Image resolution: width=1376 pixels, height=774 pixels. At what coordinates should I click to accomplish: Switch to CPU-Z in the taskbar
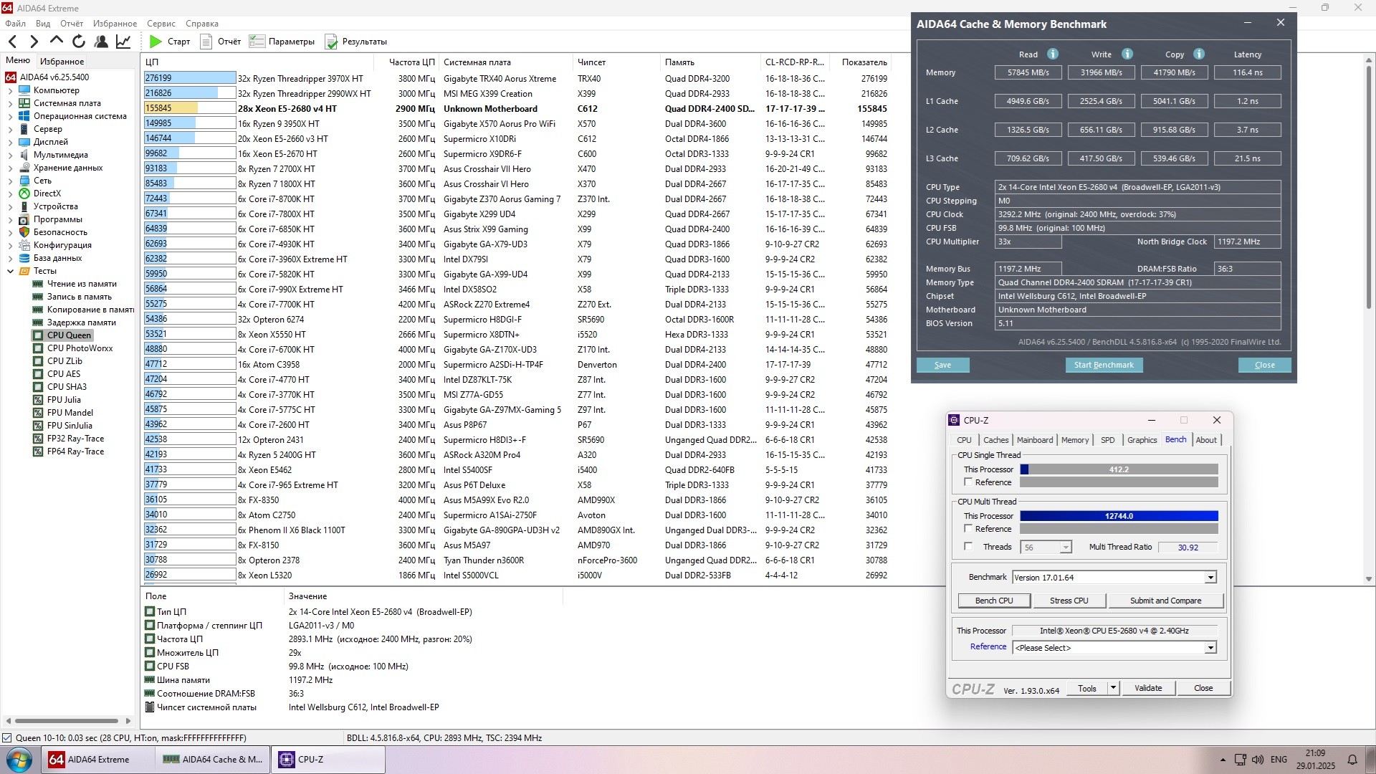click(328, 760)
